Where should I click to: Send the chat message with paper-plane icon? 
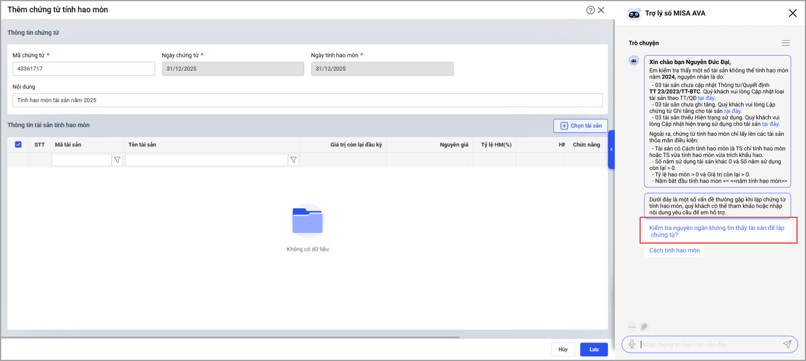point(787,344)
